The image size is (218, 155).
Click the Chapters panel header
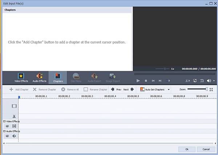click(67, 10)
